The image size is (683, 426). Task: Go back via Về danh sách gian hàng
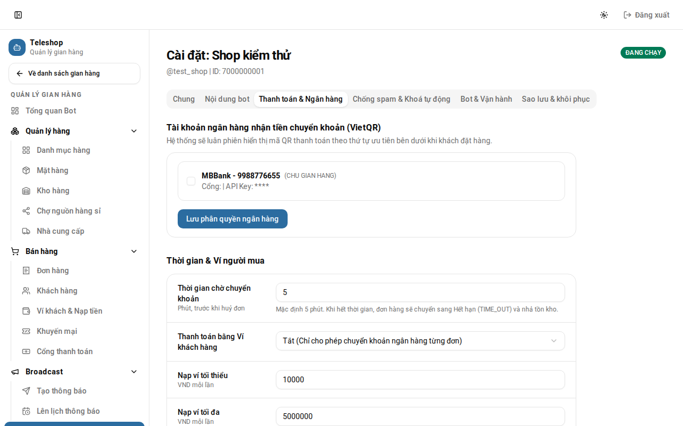pos(74,73)
